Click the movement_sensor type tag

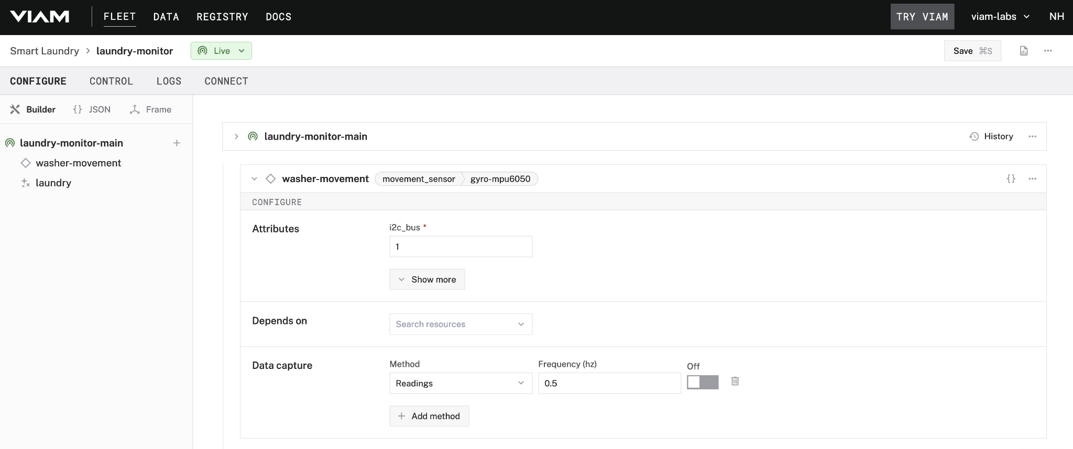tap(419, 179)
